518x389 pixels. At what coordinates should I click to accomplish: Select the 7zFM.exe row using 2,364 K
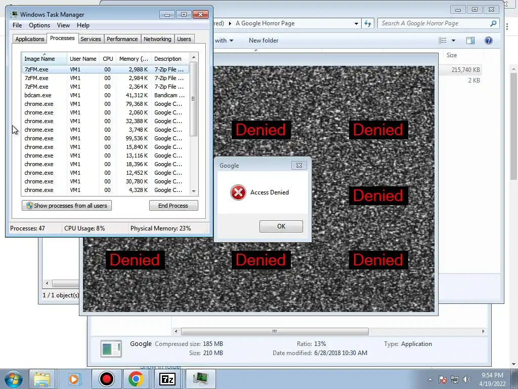click(105, 87)
